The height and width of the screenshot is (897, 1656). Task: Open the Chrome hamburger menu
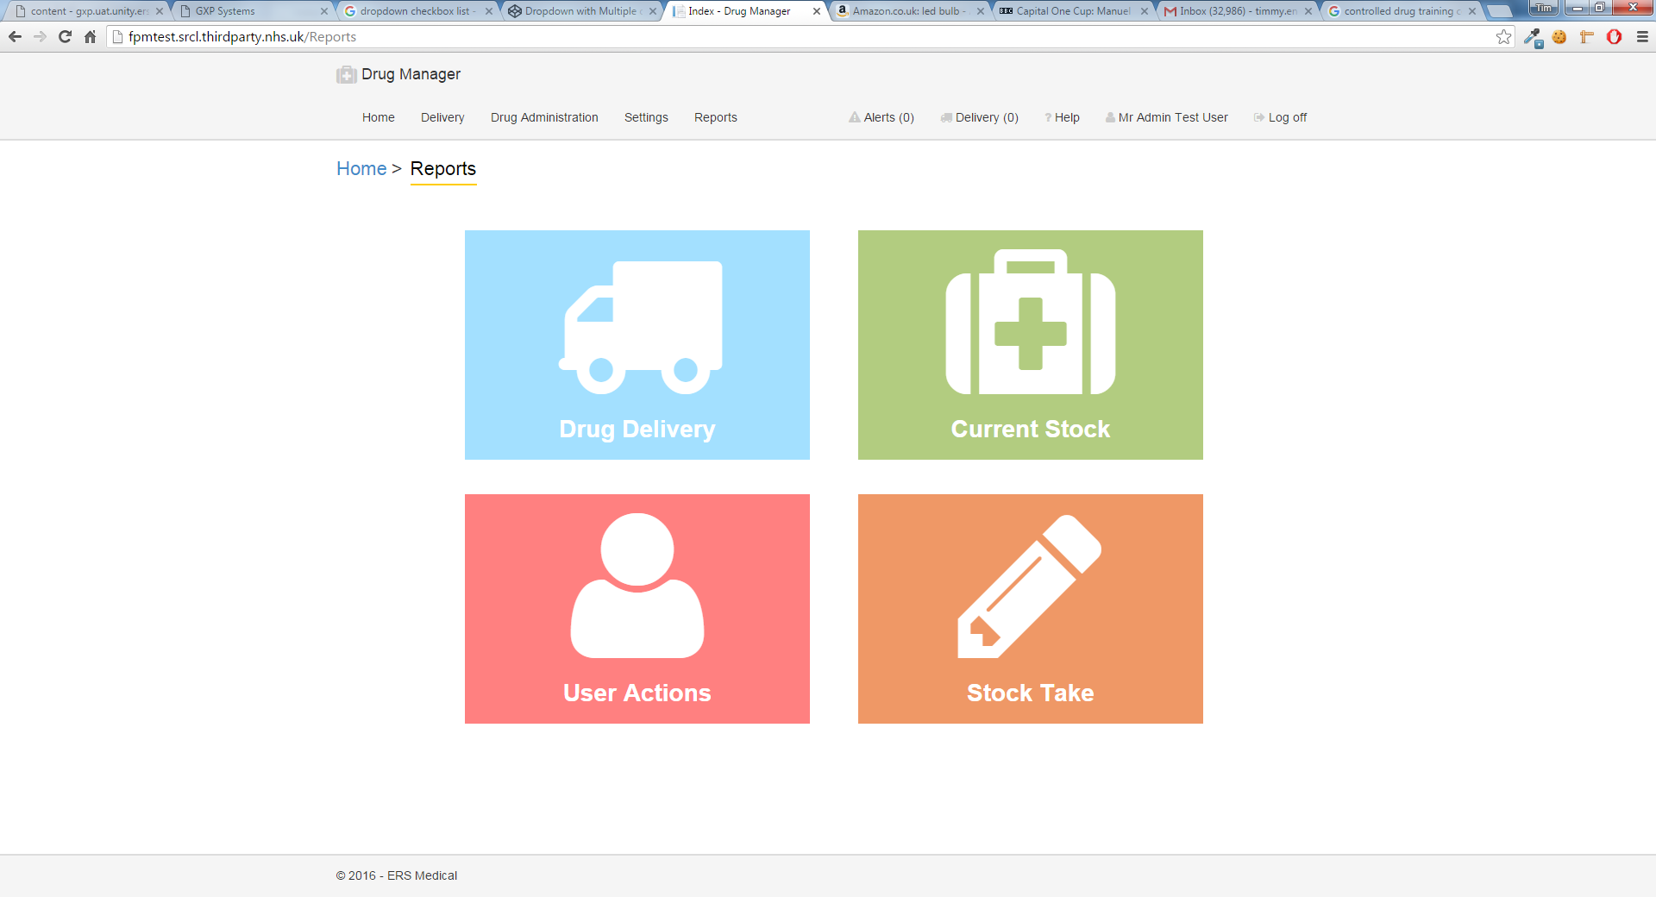click(x=1642, y=37)
